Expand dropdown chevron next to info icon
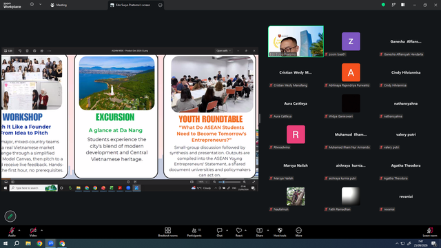The height and width of the screenshot is (248, 441). pos(40,5)
